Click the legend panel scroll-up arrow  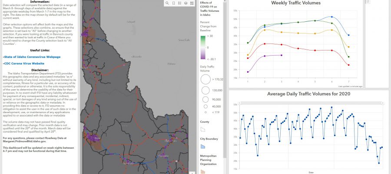[x=225, y=1]
